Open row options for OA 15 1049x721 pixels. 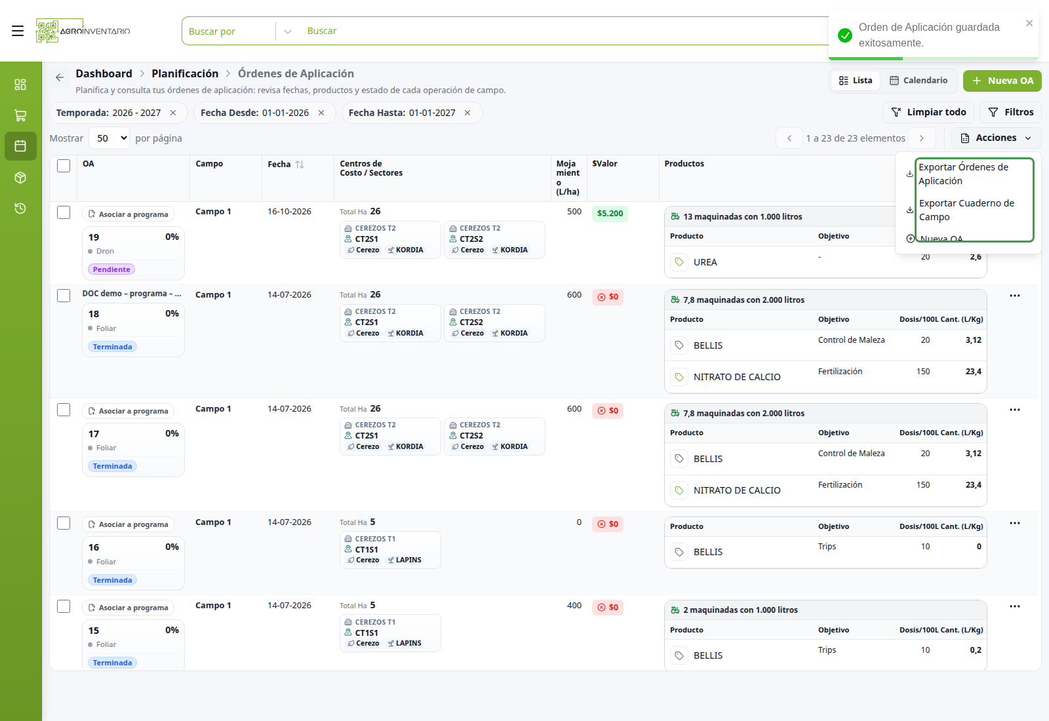coord(1015,606)
